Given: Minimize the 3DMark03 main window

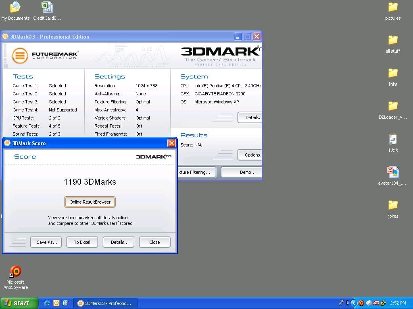Looking at the screenshot, I should pyautogui.click(x=238, y=36).
